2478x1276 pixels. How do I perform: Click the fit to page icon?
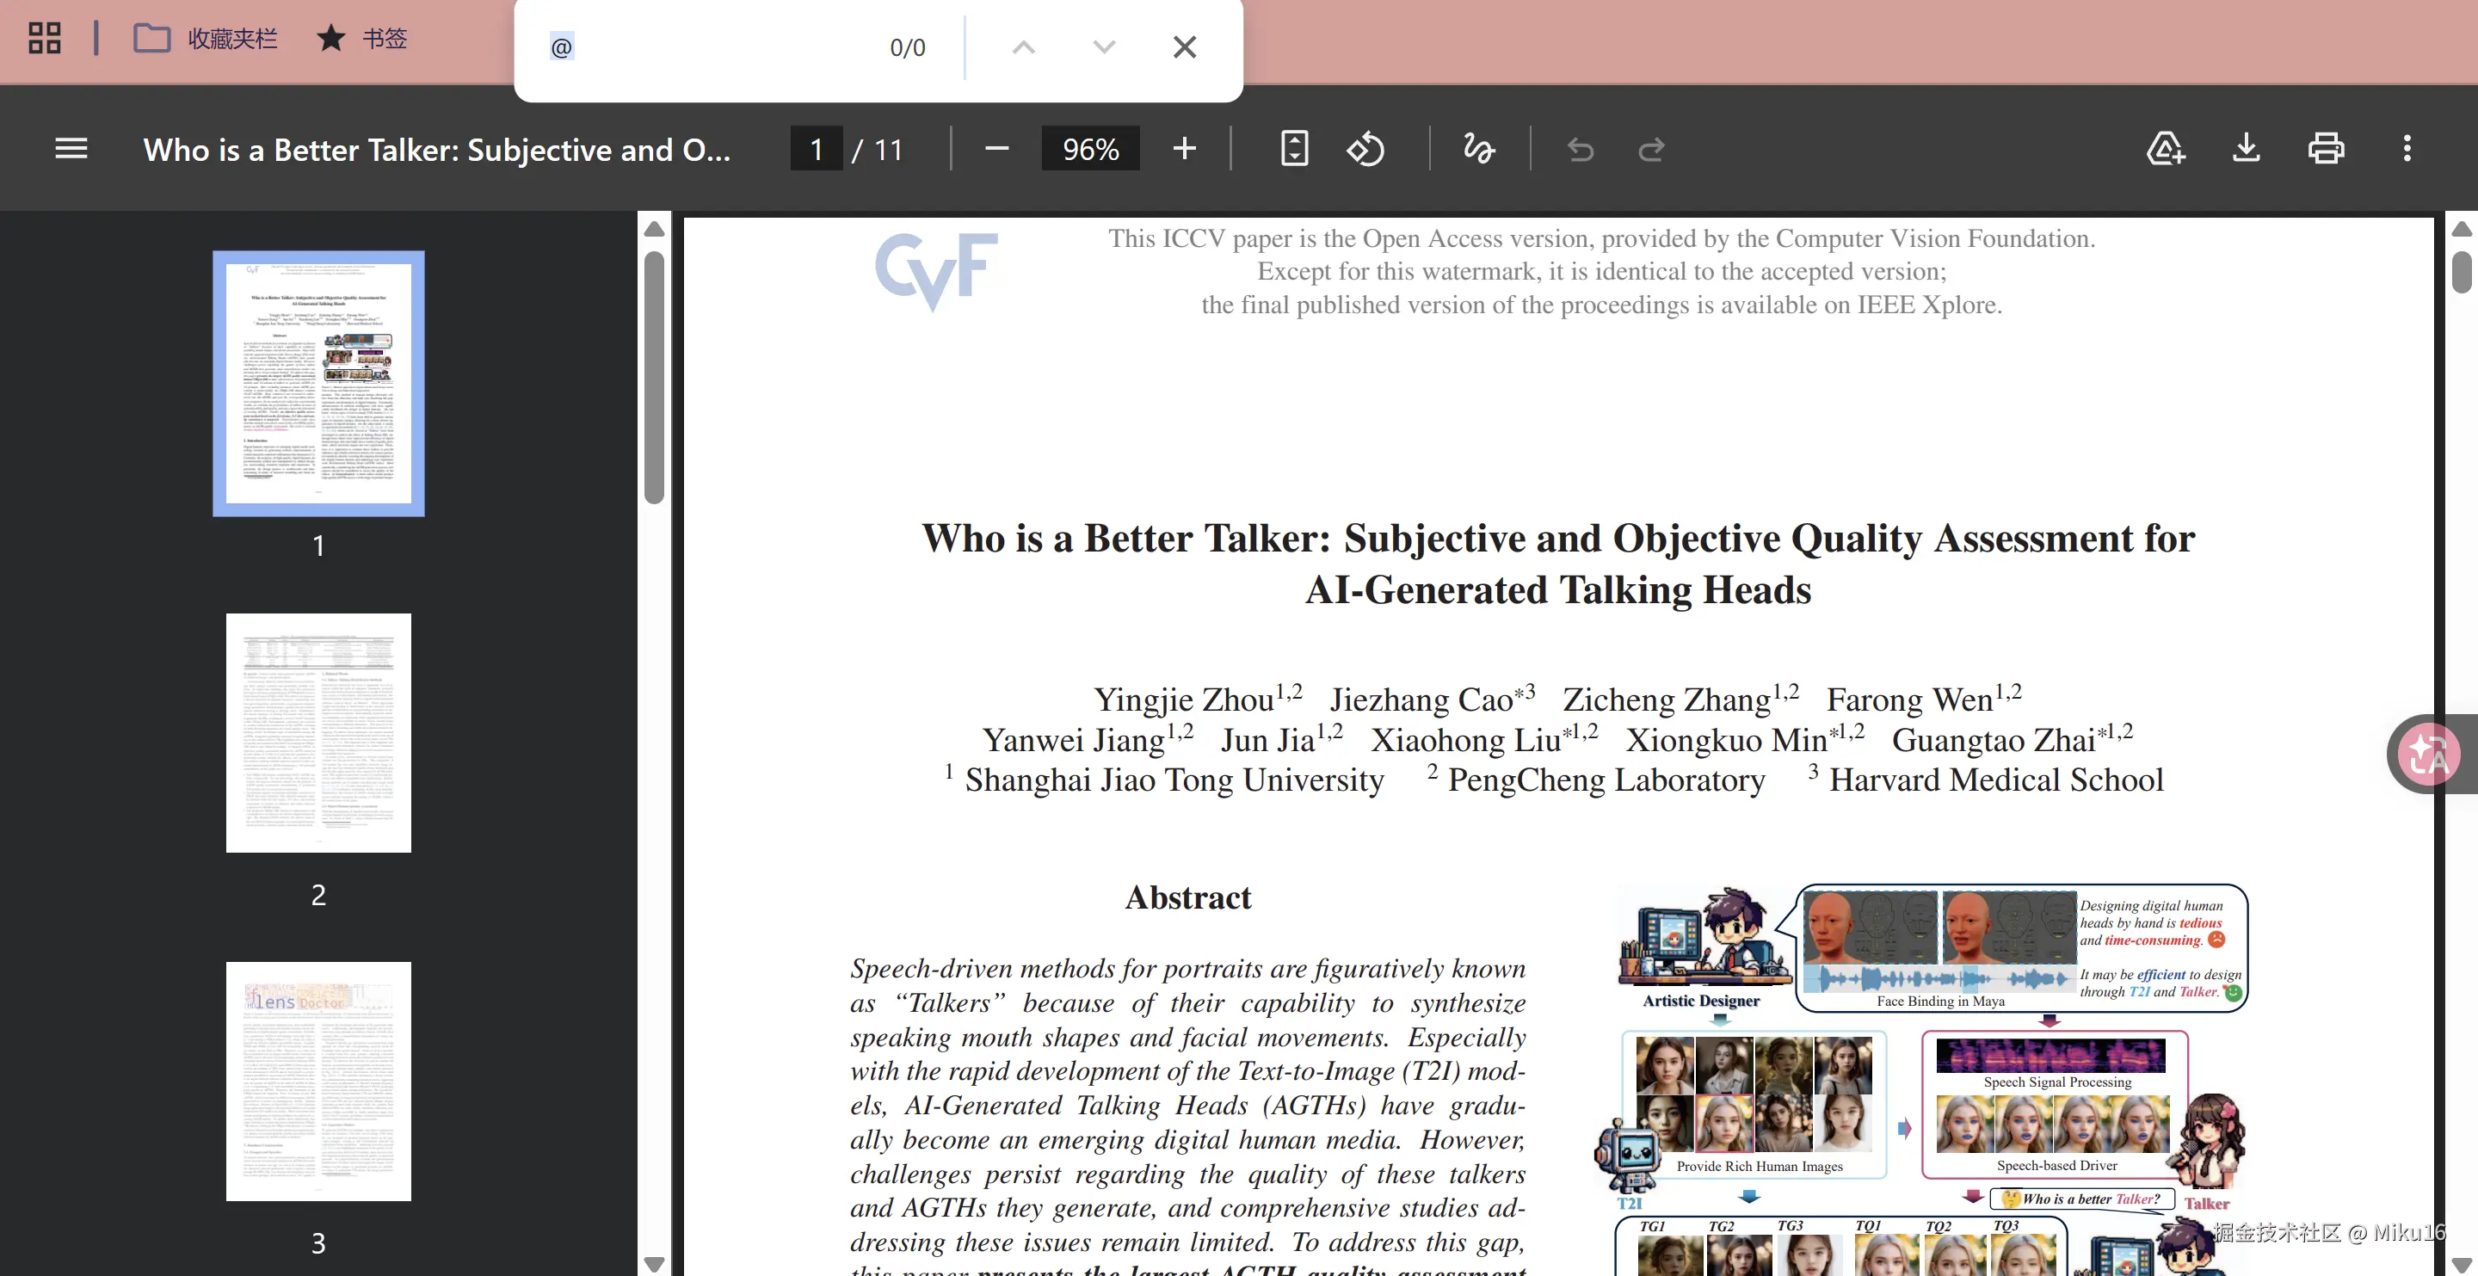1294,149
